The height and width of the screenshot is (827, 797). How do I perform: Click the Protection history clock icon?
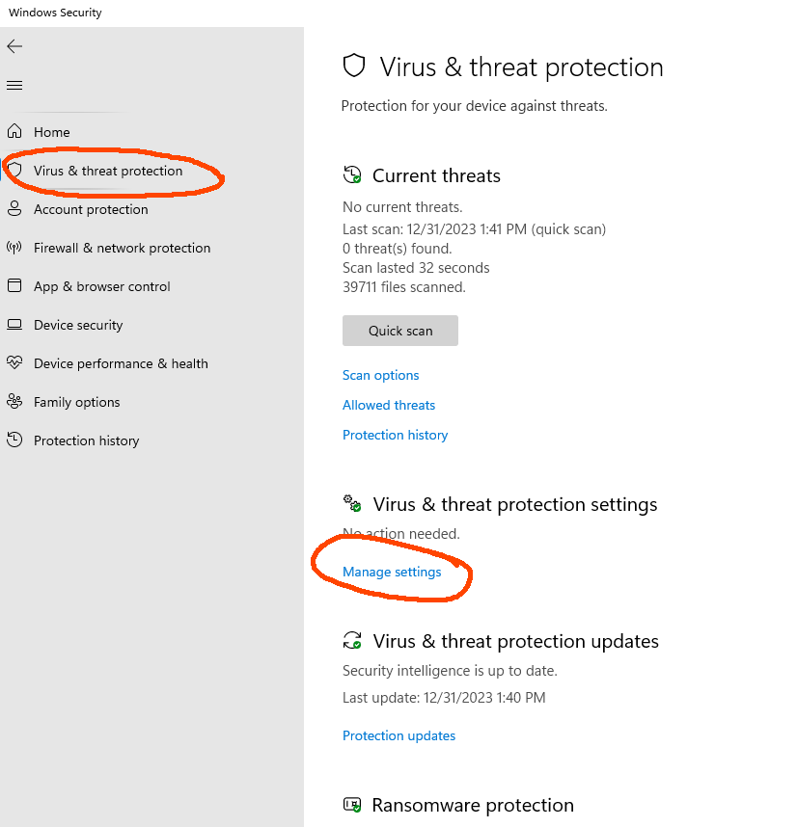14,440
